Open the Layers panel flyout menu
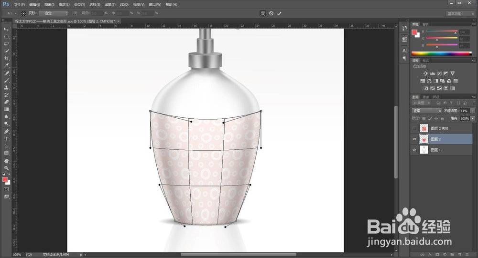Image resolution: width=478 pixels, height=258 pixels. pos(474,97)
